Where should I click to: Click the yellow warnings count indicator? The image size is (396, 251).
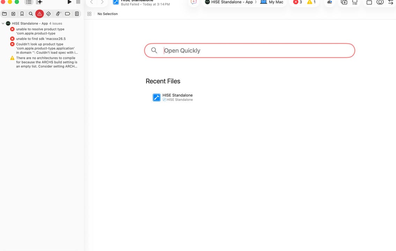pyautogui.click(x=311, y=2)
